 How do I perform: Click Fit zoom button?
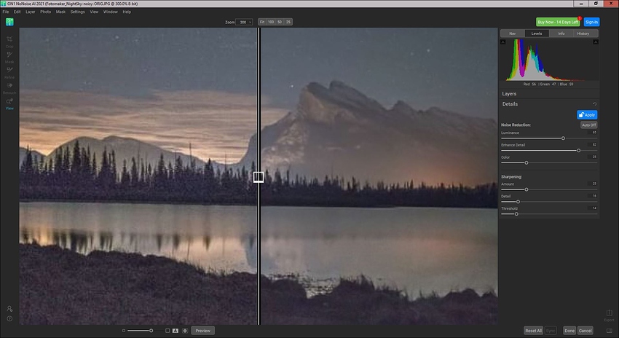pyautogui.click(x=262, y=22)
